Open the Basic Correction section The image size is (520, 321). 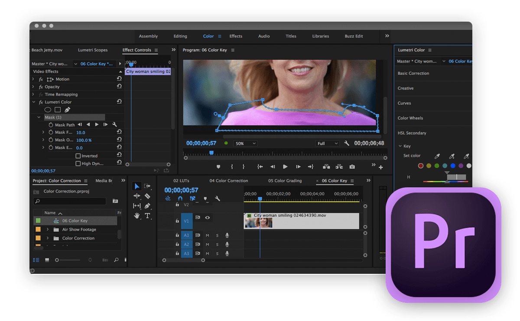[413, 74]
